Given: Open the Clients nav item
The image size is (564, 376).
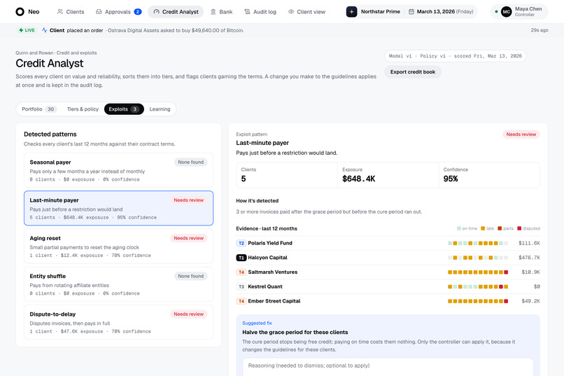Looking at the screenshot, I should click(71, 11).
